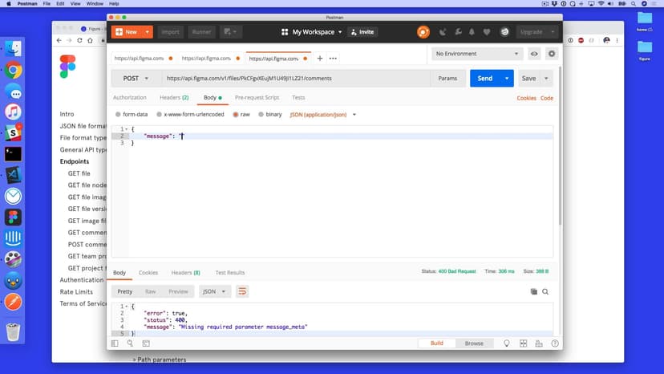Viewport: 664px width, 374px height.
Task: Toggle word wrap in response body
Action: click(242, 291)
